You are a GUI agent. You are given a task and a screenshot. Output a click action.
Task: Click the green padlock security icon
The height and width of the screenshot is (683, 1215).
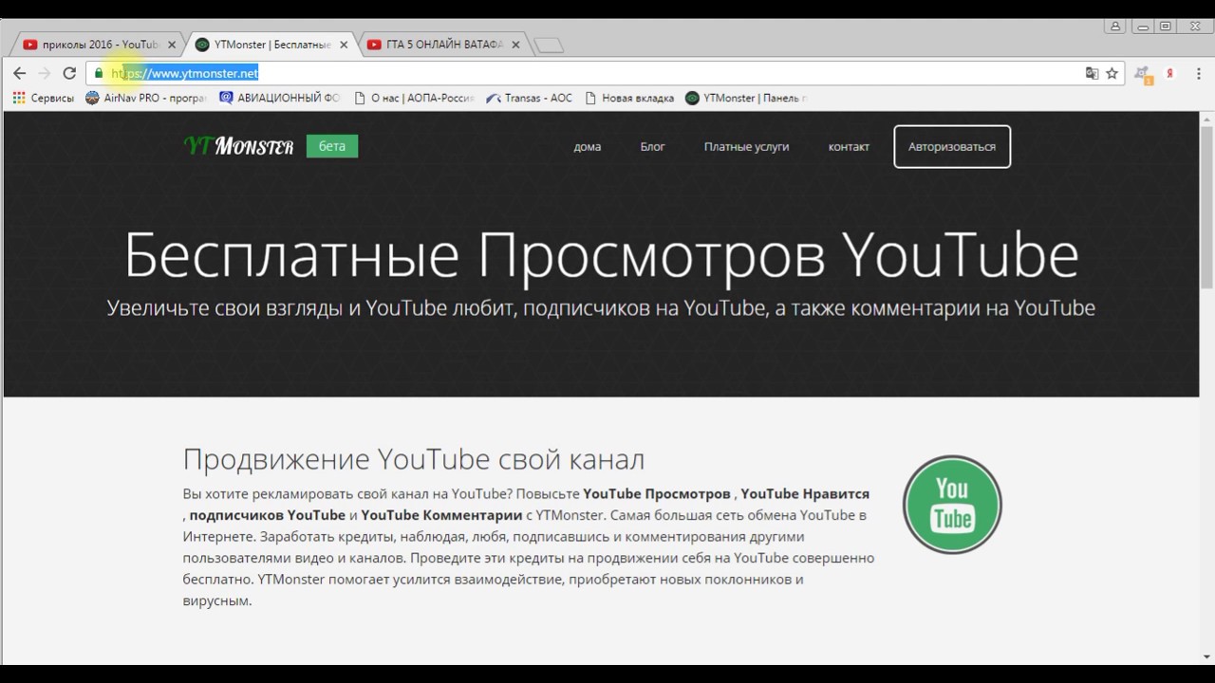(99, 73)
